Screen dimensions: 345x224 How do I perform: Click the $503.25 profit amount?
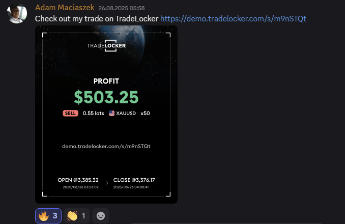point(106,97)
